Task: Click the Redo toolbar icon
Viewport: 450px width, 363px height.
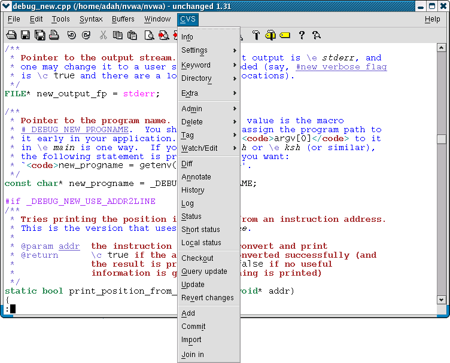Action: [86, 35]
